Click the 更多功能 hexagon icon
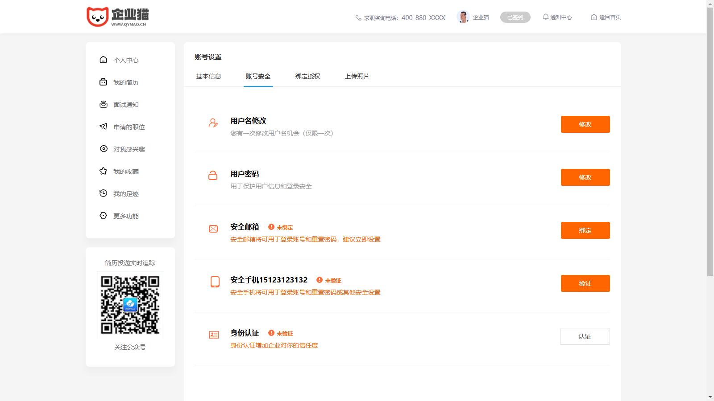Image resolution: width=714 pixels, height=401 pixels. pos(104,216)
